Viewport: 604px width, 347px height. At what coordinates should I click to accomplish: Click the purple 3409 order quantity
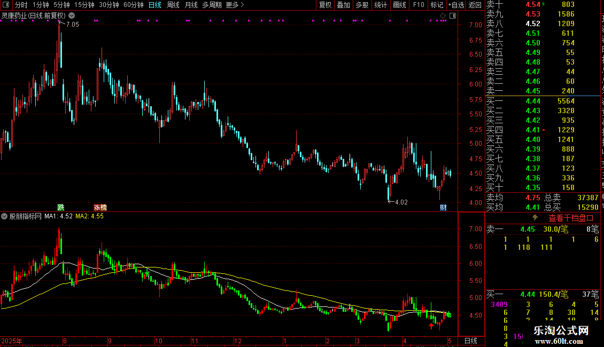coord(499,304)
